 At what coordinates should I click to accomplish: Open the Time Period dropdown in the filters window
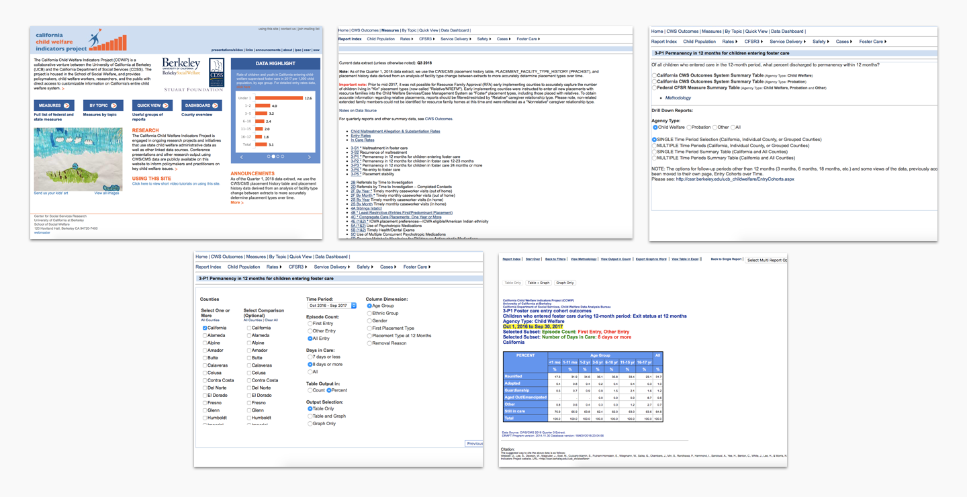332,306
